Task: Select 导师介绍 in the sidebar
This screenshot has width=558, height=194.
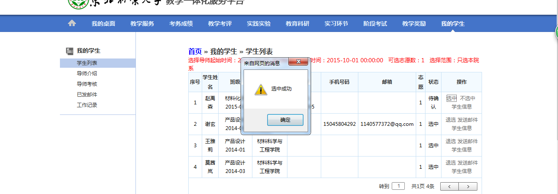Action: [87, 74]
